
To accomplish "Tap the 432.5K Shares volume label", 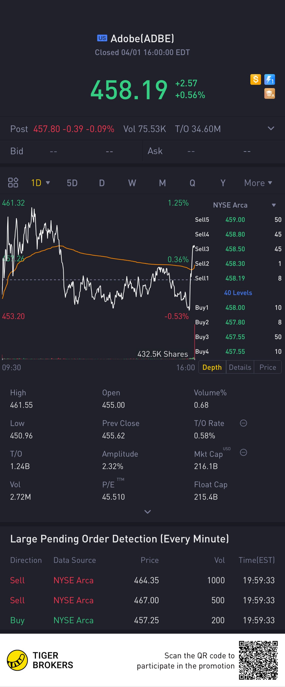I will pyautogui.click(x=163, y=354).
